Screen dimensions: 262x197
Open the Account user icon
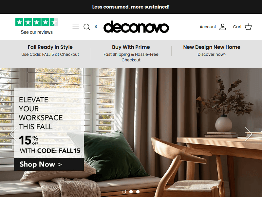coord(223,27)
